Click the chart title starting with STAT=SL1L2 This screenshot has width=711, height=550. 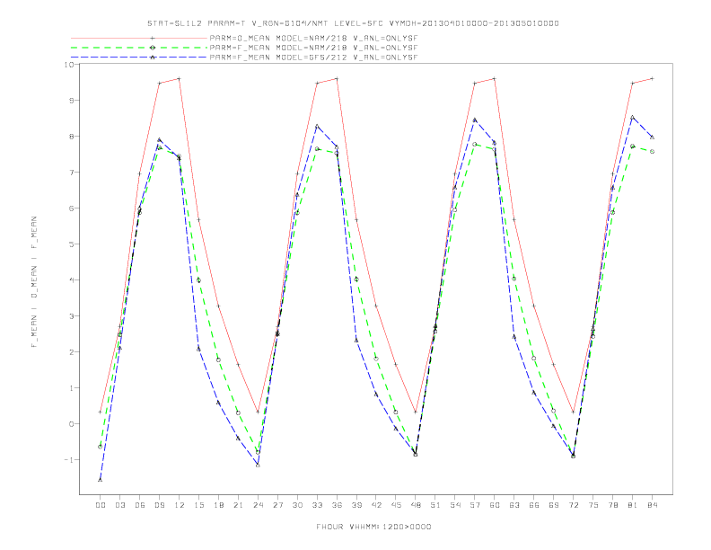(353, 23)
